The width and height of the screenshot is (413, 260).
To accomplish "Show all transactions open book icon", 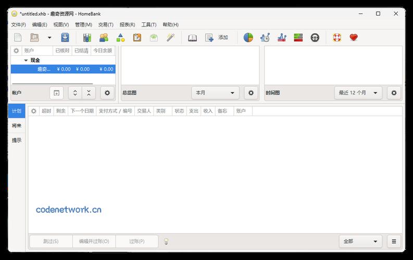I will click(x=192, y=38).
